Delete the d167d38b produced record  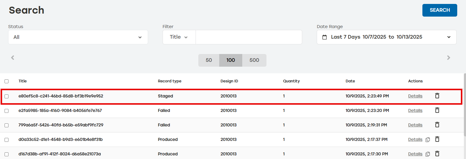click(437, 154)
